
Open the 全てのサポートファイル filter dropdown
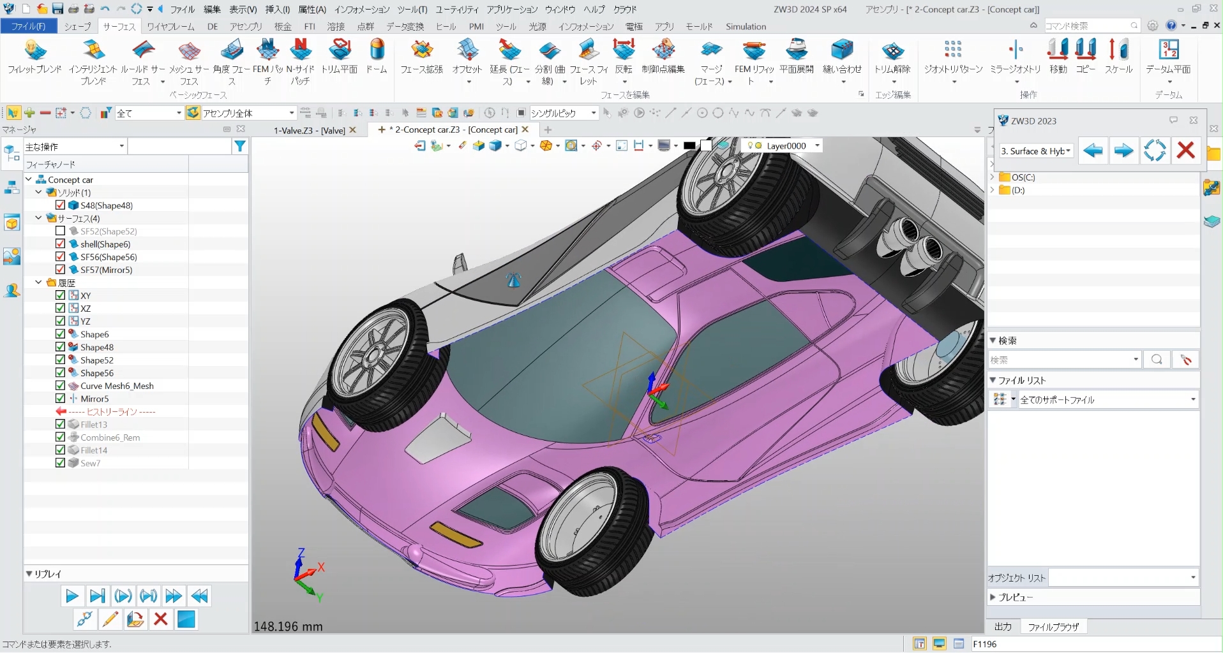point(1109,400)
